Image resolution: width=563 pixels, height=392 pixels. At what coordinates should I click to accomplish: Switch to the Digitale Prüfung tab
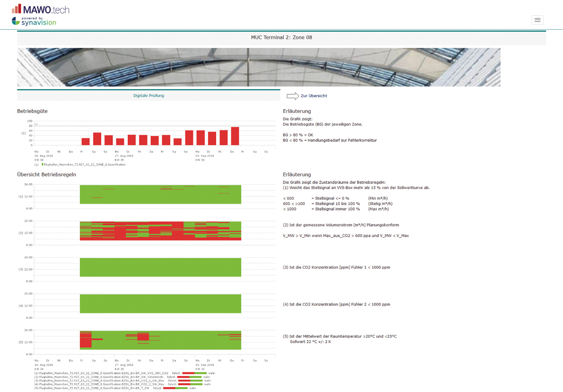coord(149,95)
